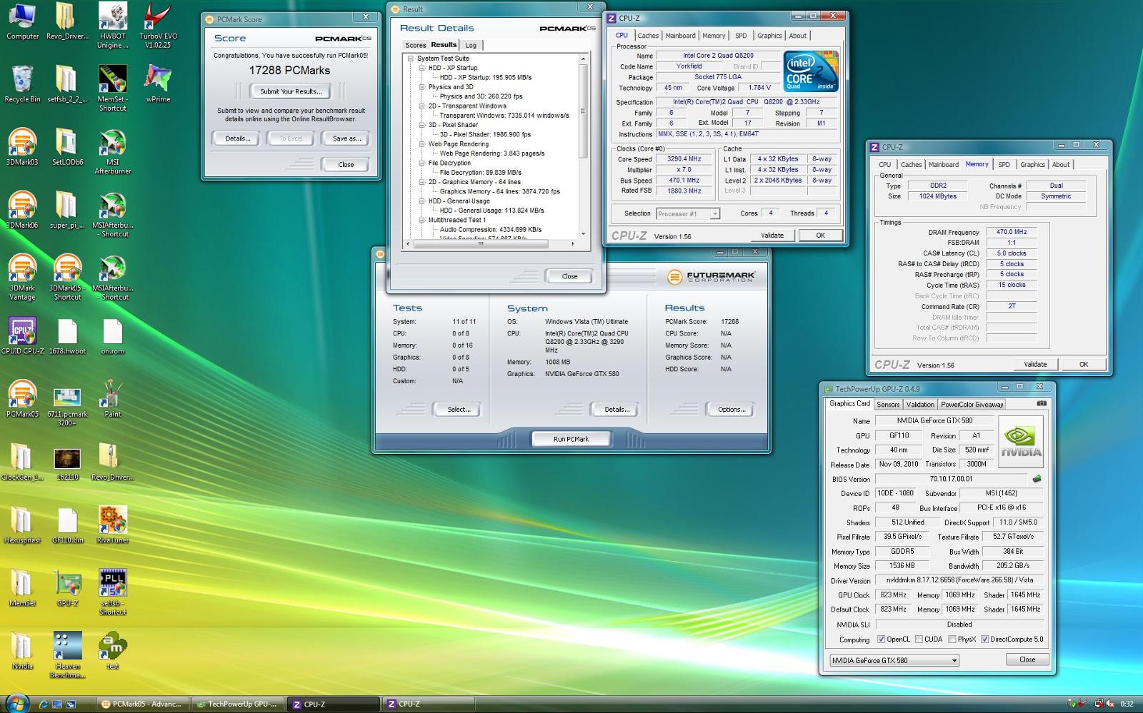Open the HWBOT Unigine desktop icon
This screenshot has width=1143, height=713.
pos(113,26)
